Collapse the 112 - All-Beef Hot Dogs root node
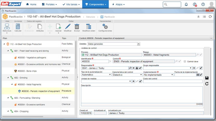This screenshot has width=216, height=121. [x=4, y=44]
